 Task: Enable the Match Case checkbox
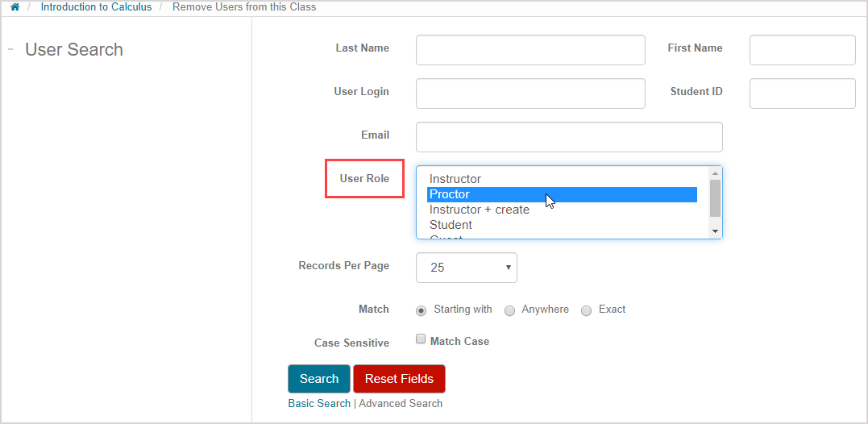[x=421, y=339]
